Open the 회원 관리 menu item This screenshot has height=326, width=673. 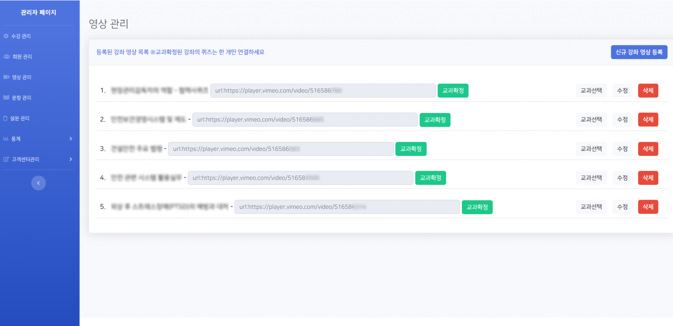coord(22,57)
